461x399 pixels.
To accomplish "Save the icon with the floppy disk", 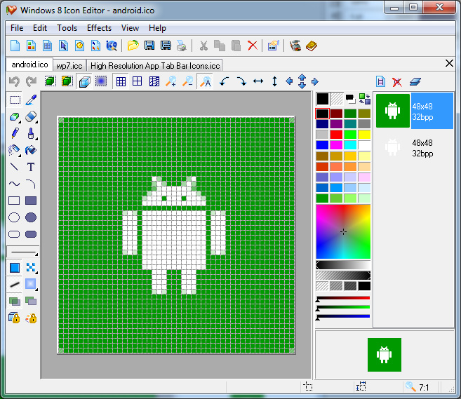I will tap(149, 46).
